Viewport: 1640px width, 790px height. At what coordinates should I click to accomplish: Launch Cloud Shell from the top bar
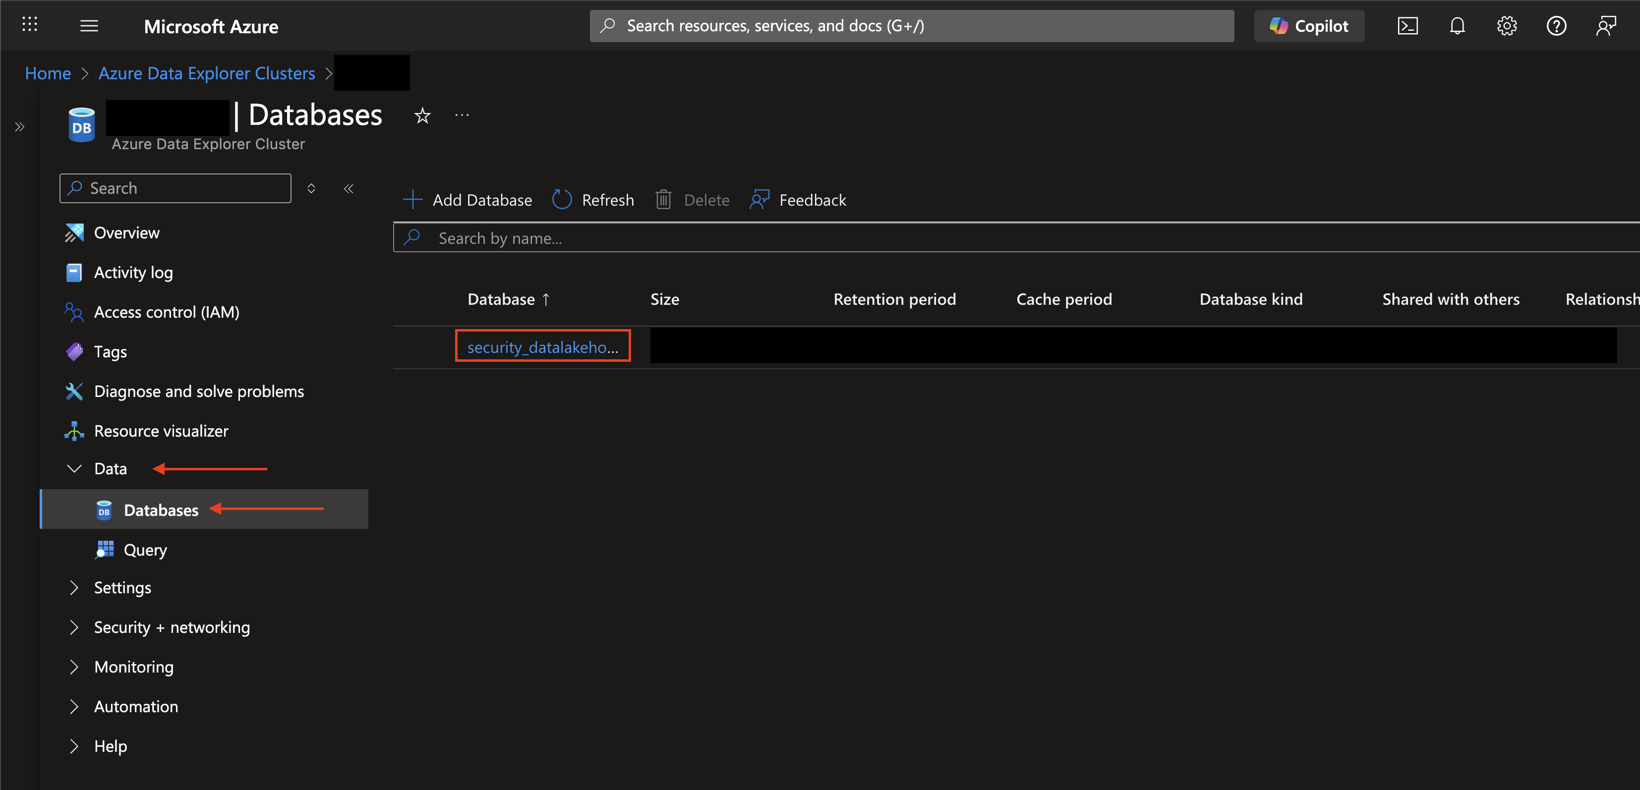(x=1407, y=25)
